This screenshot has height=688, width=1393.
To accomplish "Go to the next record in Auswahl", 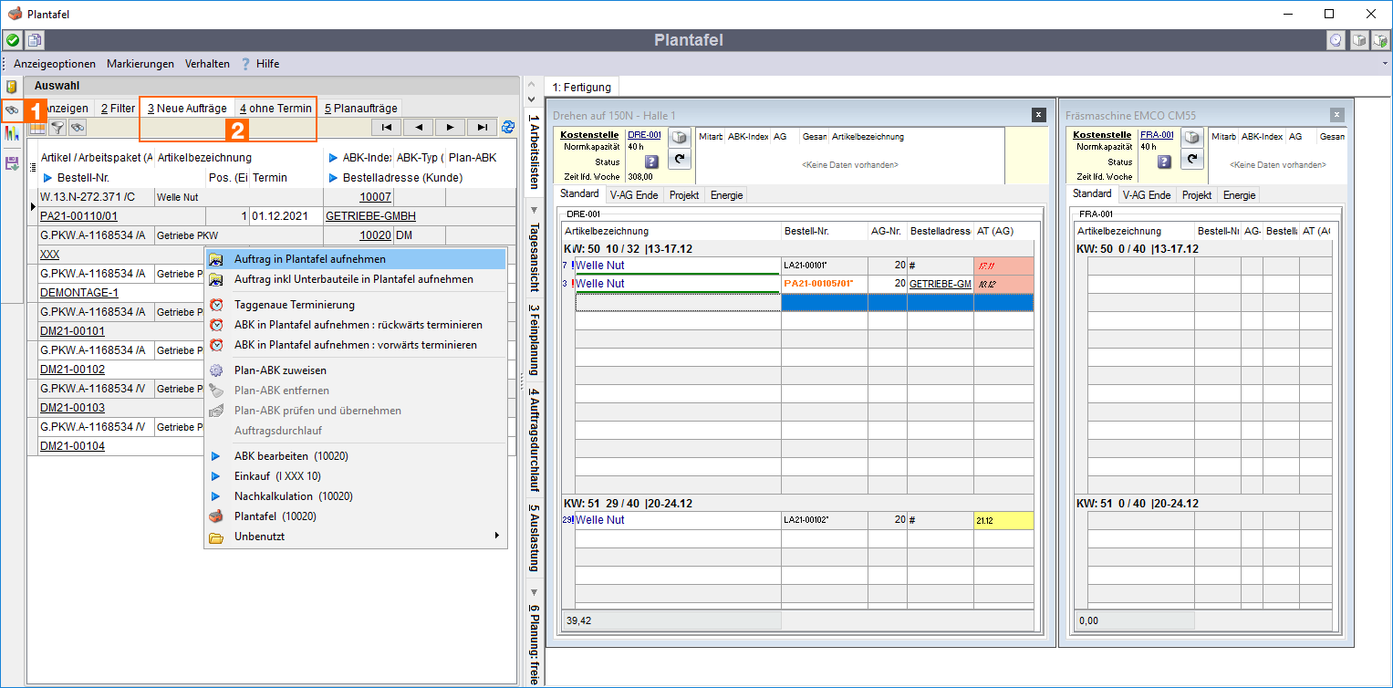I will [x=450, y=127].
